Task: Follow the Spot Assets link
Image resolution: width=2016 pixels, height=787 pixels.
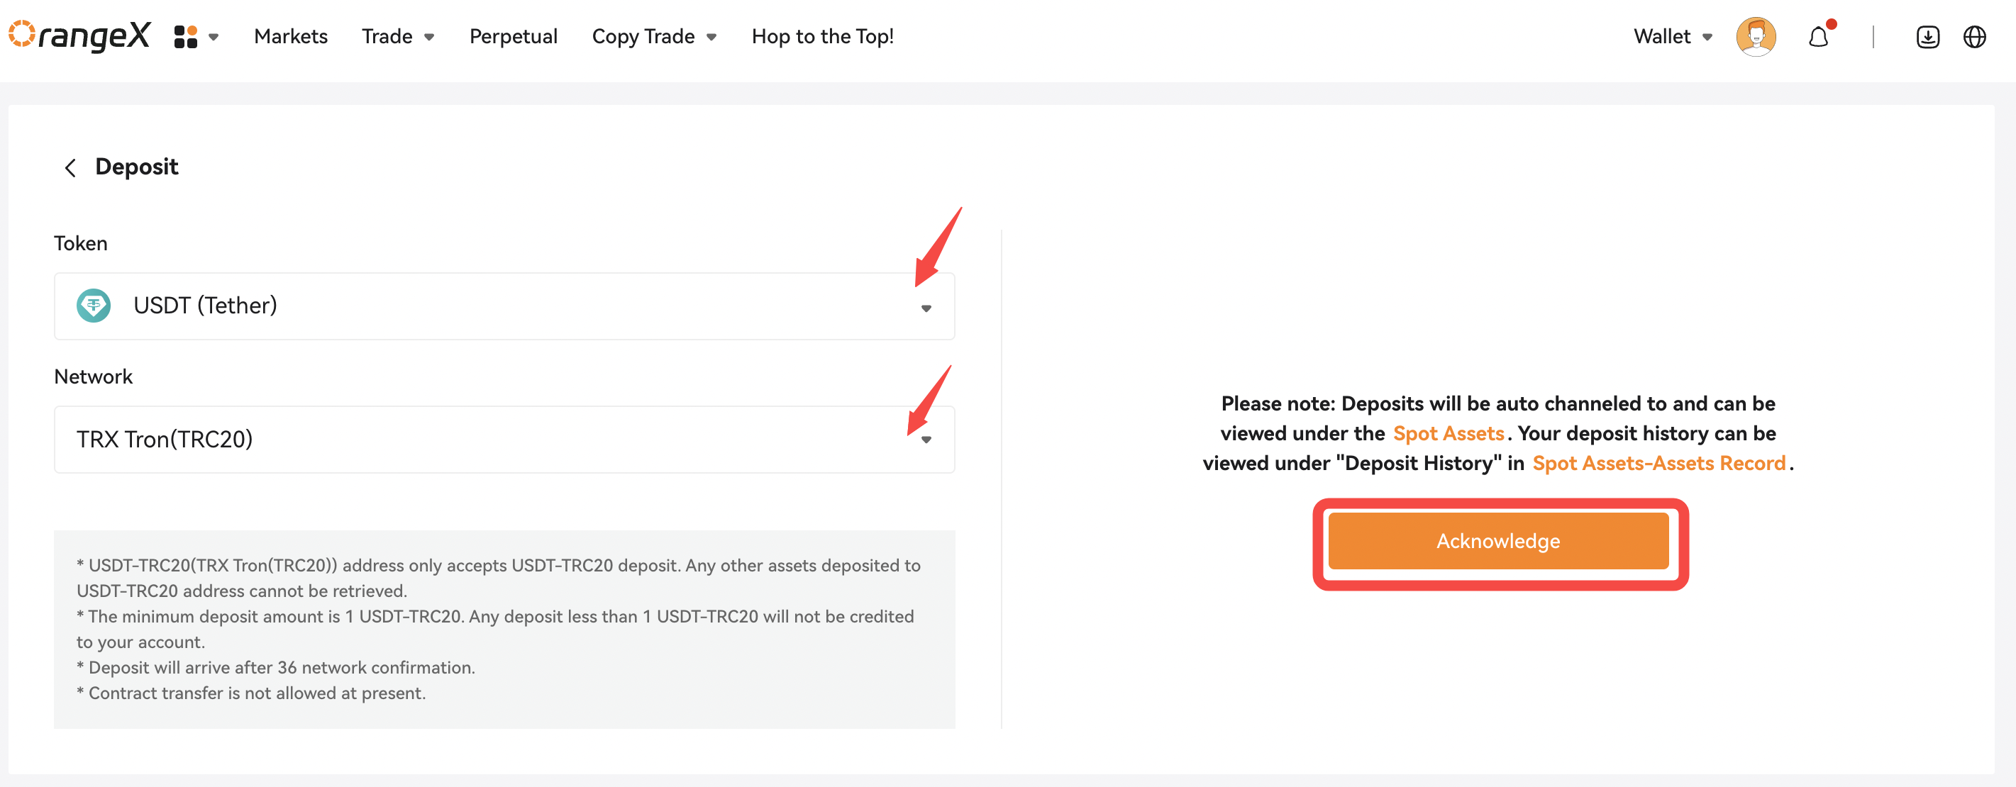Action: pyautogui.click(x=1449, y=433)
